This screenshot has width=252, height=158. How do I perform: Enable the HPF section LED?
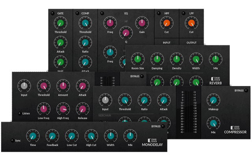[159, 13]
